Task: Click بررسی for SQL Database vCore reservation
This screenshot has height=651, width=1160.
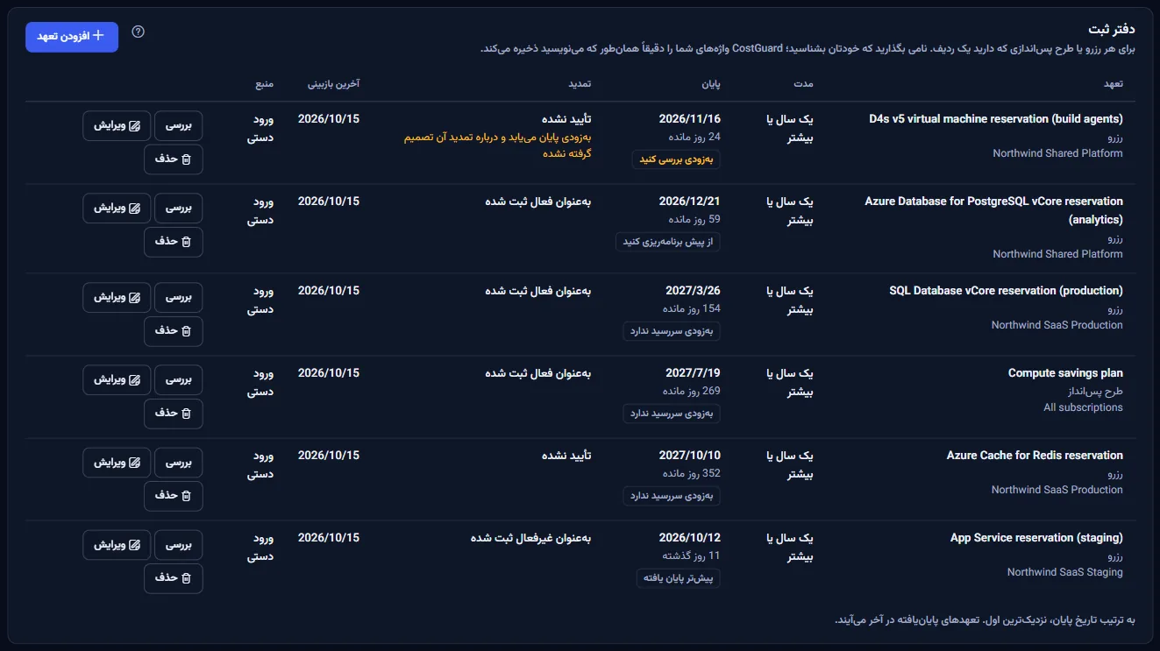Action: [179, 297]
